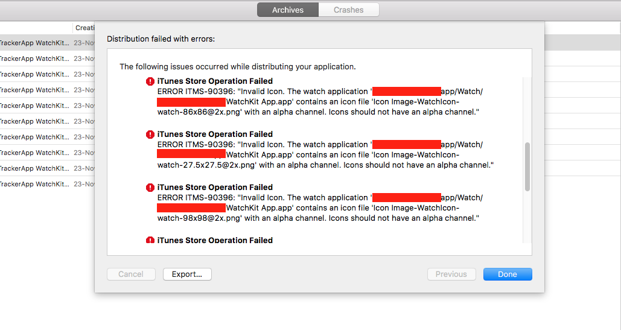Select the highlighted top TrackerApp WatchKit archive row
This screenshot has width=621, height=330.
point(36,43)
